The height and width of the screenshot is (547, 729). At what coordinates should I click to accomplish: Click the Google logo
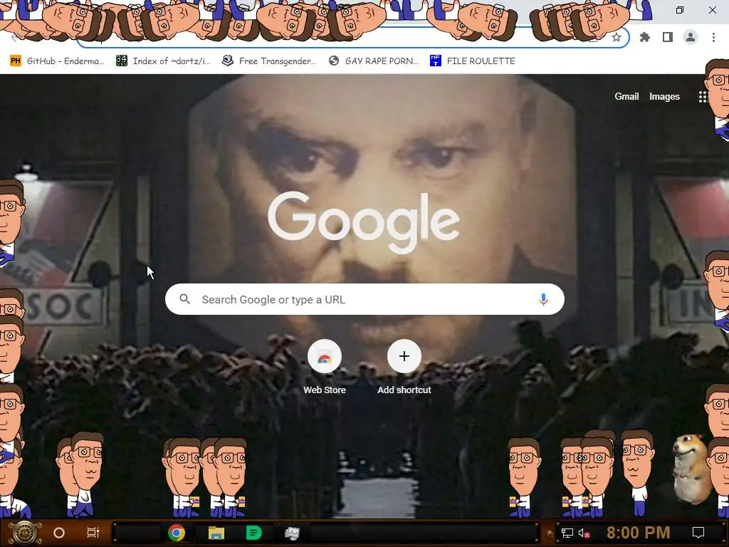coord(364,222)
